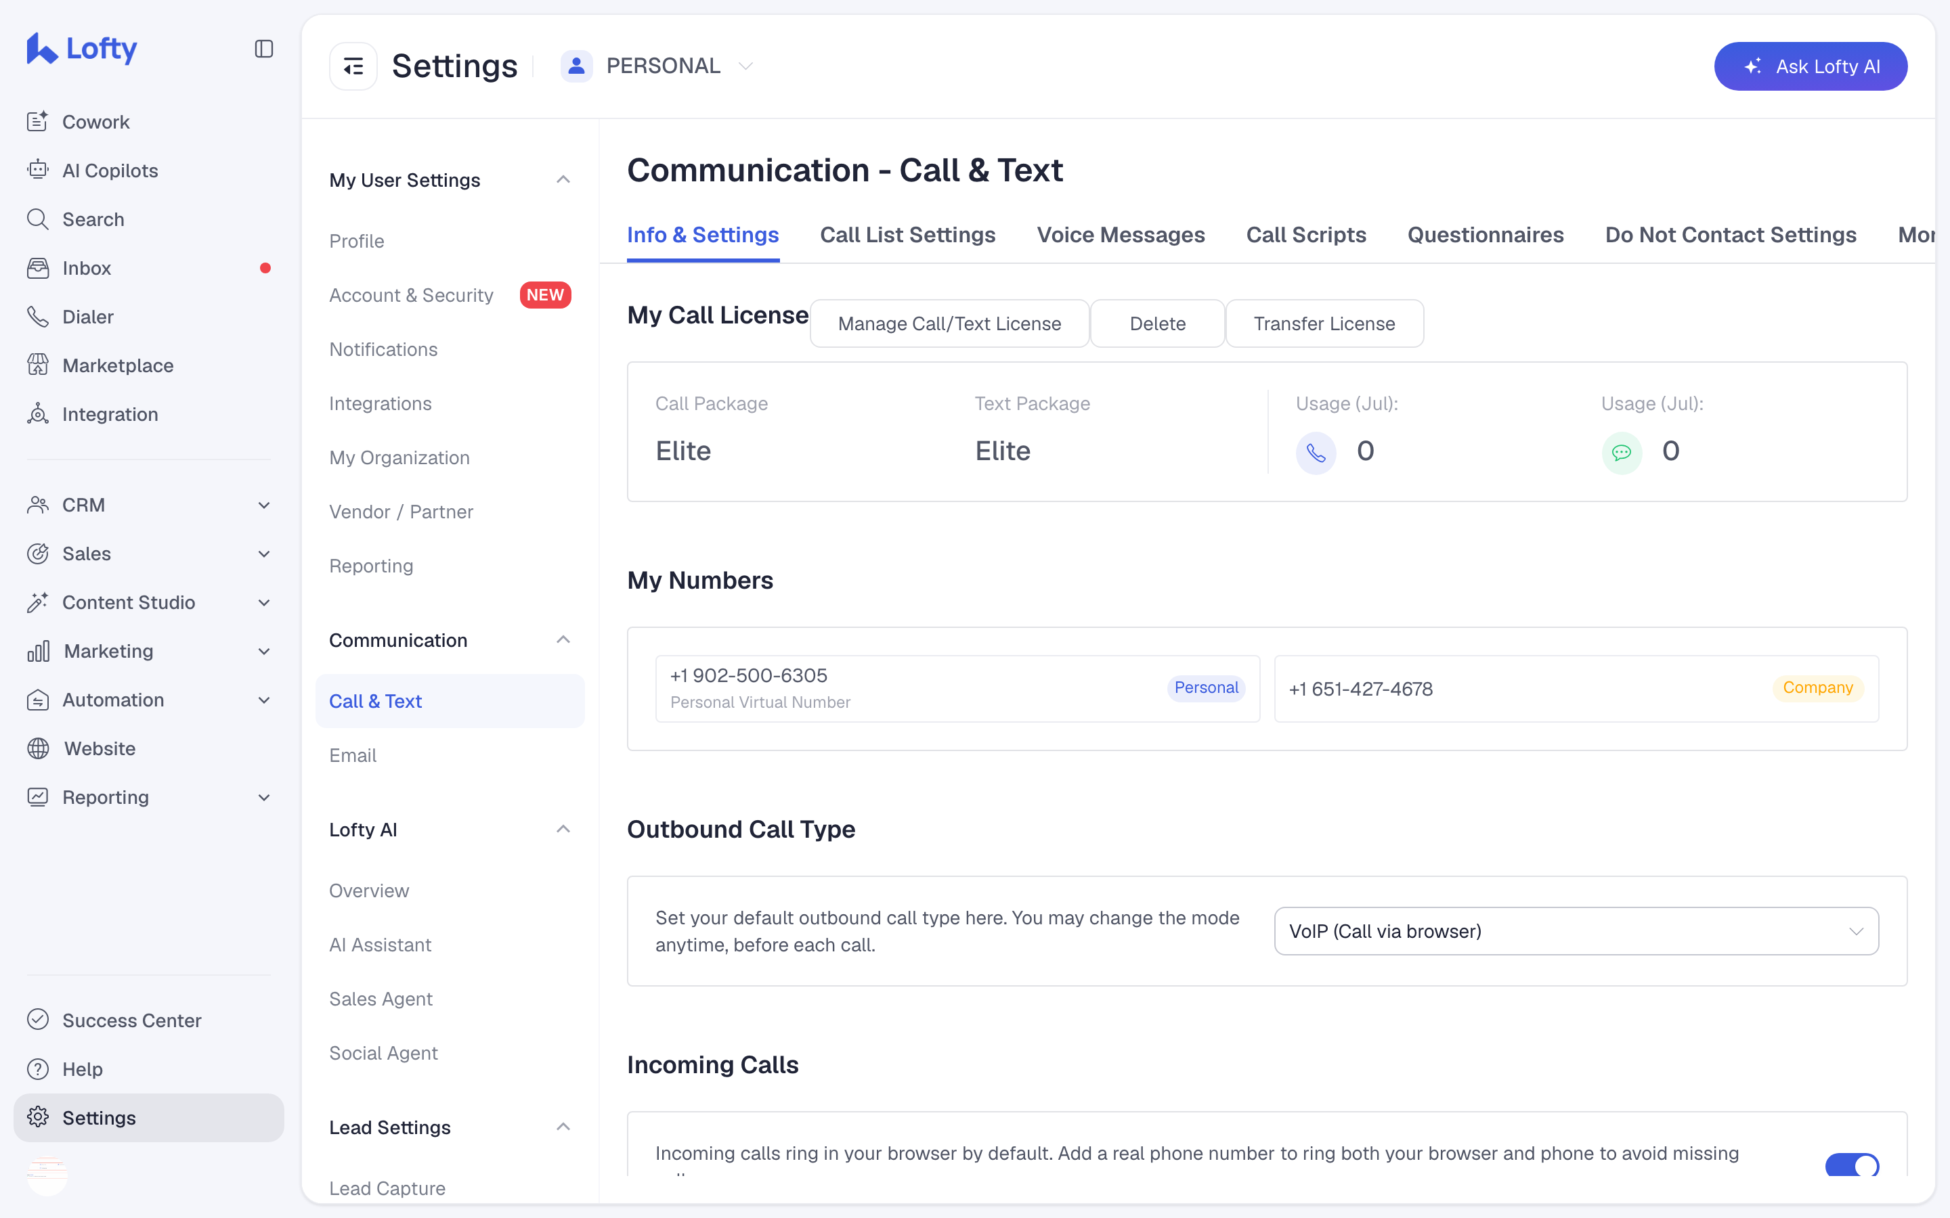Toggle the Incoming Calls switch
The height and width of the screenshot is (1218, 1950).
pos(1852,1165)
